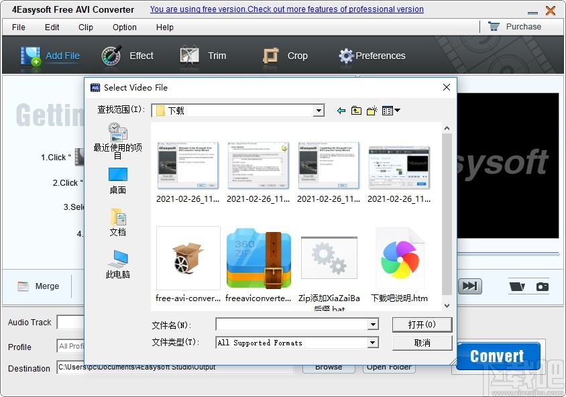Click the back navigation arrow
Image resolution: width=566 pixels, height=397 pixels.
(x=341, y=110)
